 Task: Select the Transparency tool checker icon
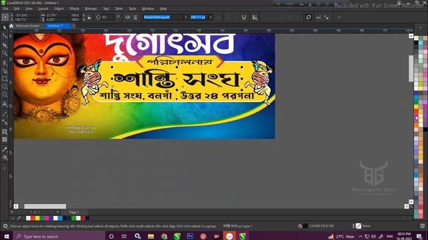point(5,139)
